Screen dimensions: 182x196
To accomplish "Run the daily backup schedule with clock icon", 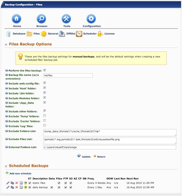I will pyautogui.click(x=25, y=187).
